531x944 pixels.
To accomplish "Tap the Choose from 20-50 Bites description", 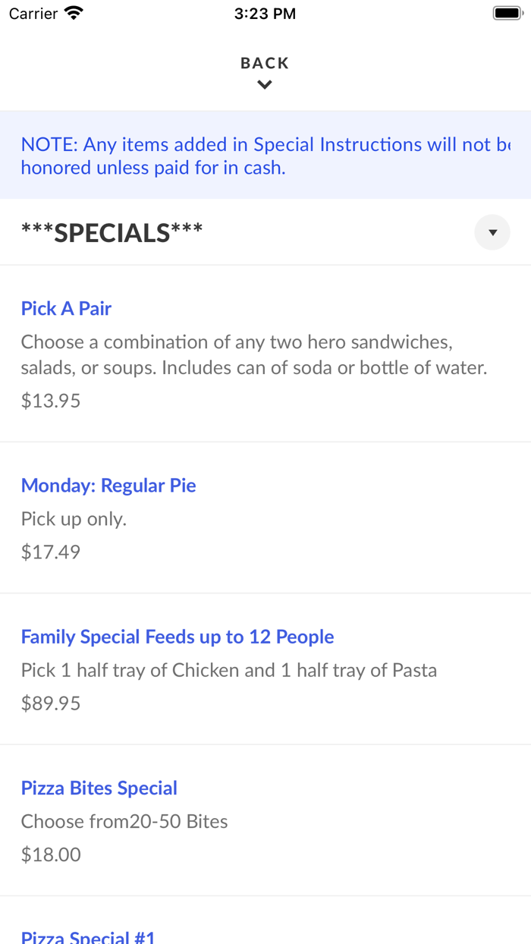I will 124,821.
